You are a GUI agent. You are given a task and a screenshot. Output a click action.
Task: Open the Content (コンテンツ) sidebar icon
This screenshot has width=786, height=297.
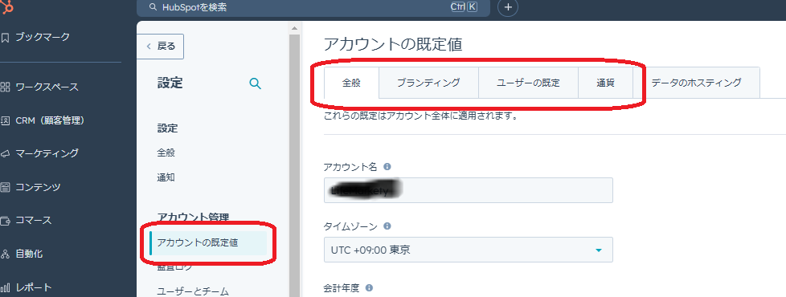coord(5,187)
